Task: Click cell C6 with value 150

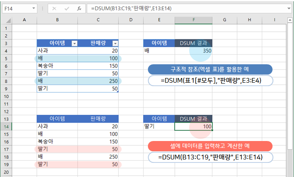Action: coord(98,66)
